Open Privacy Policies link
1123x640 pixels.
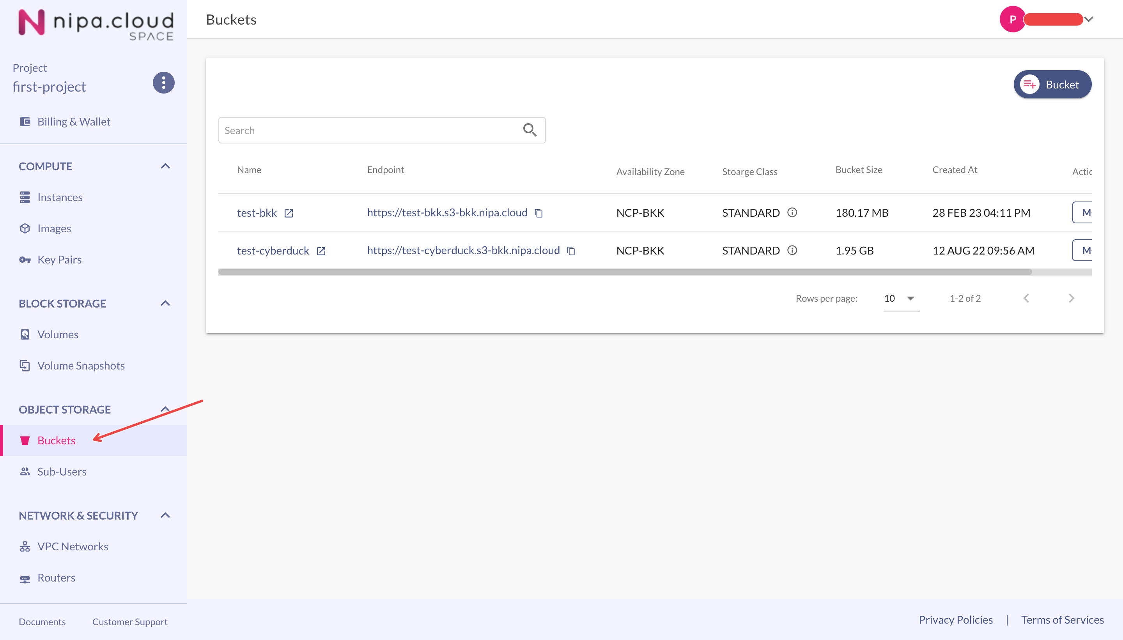coord(955,620)
